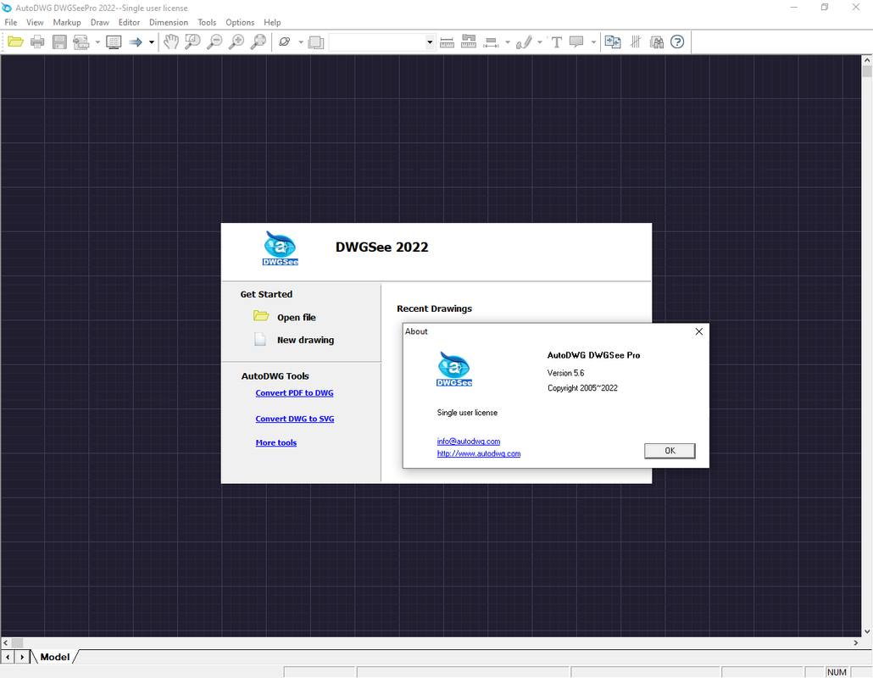Select the Text markup tool
873x678 pixels.
click(x=556, y=42)
